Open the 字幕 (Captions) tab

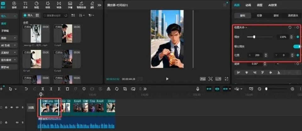pyautogui.click(x=70, y=5)
